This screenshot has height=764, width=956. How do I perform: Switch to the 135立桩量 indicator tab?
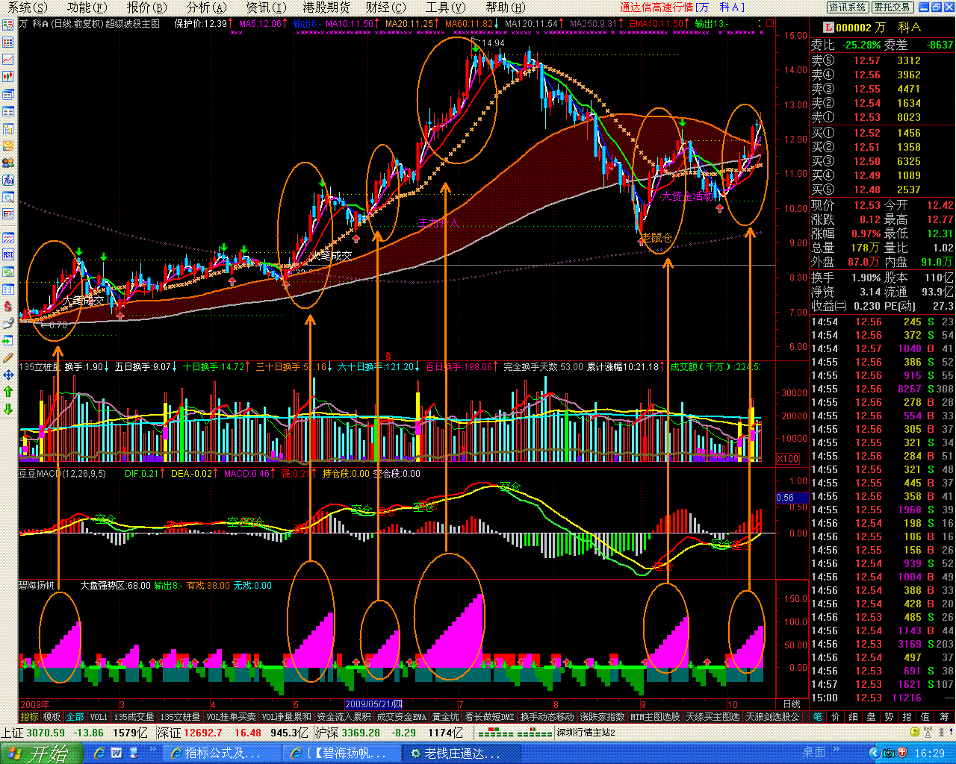(x=181, y=717)
